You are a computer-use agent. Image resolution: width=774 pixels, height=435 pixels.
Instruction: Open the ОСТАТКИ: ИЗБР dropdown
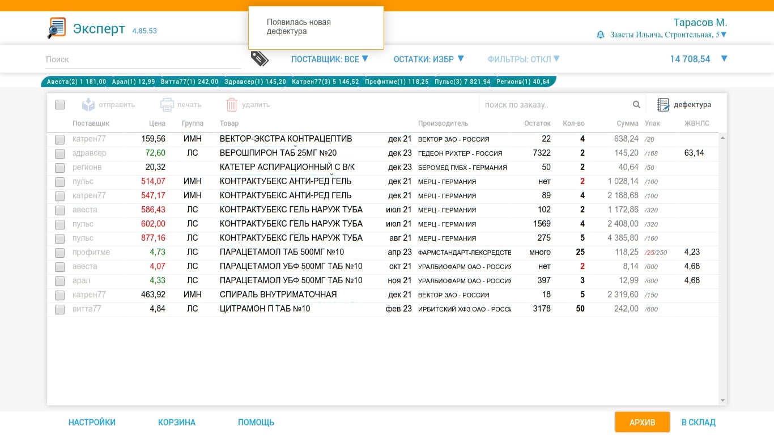(429, 59)
